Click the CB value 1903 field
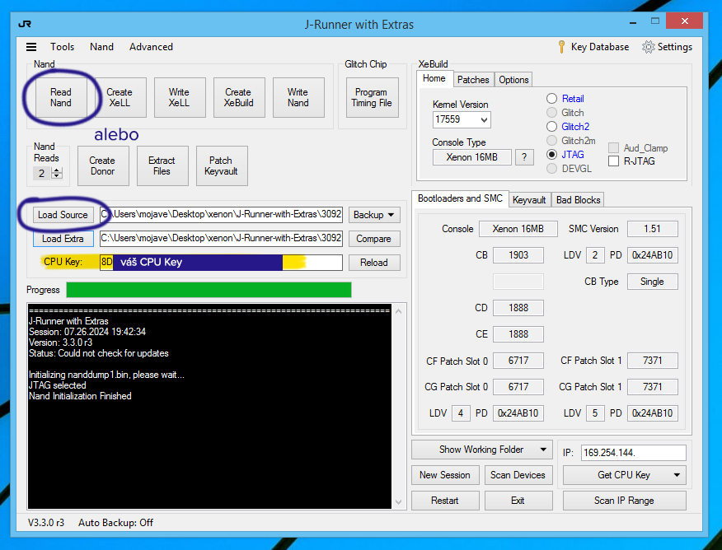This screenshot has width=722, height=550. [518, 255]
